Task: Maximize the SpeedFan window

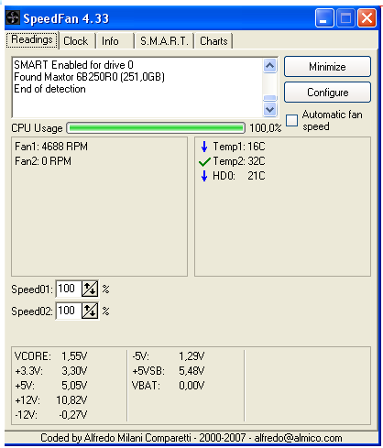Action: [x=345, y=18]
